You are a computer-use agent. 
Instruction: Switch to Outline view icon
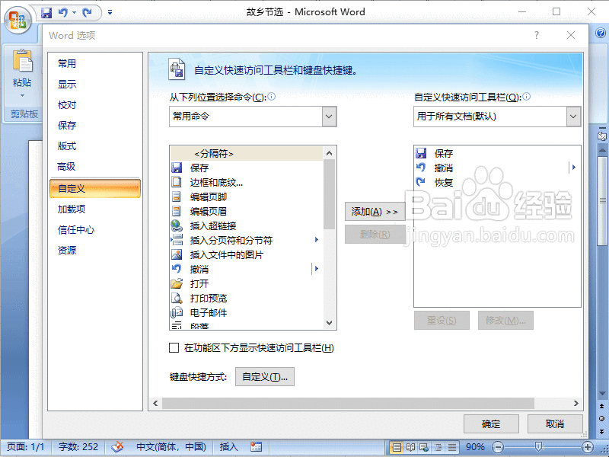[438, 447]
